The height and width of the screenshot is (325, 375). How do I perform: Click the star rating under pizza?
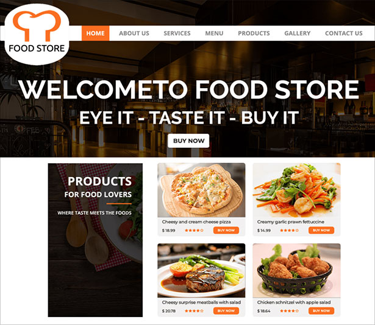[194, 231]
